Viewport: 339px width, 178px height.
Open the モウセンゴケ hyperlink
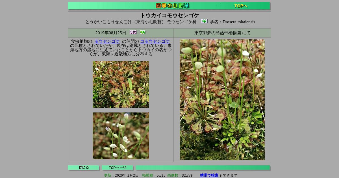pos(107,41)
